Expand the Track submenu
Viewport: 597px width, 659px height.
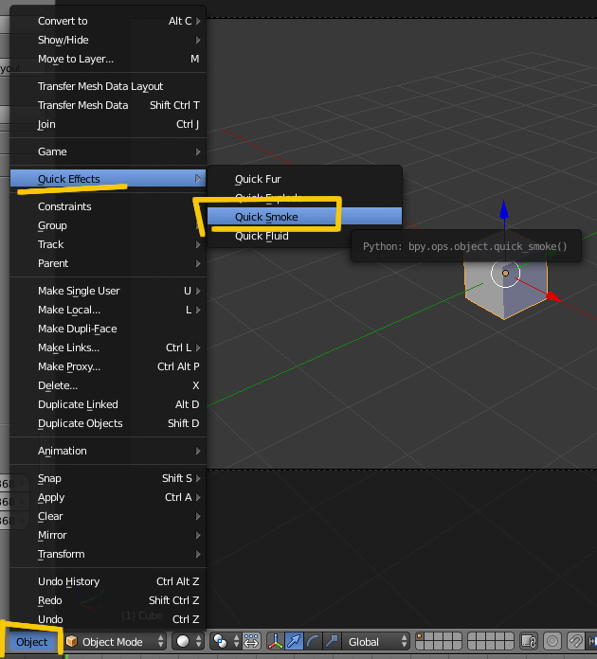(x=108, y=244)
